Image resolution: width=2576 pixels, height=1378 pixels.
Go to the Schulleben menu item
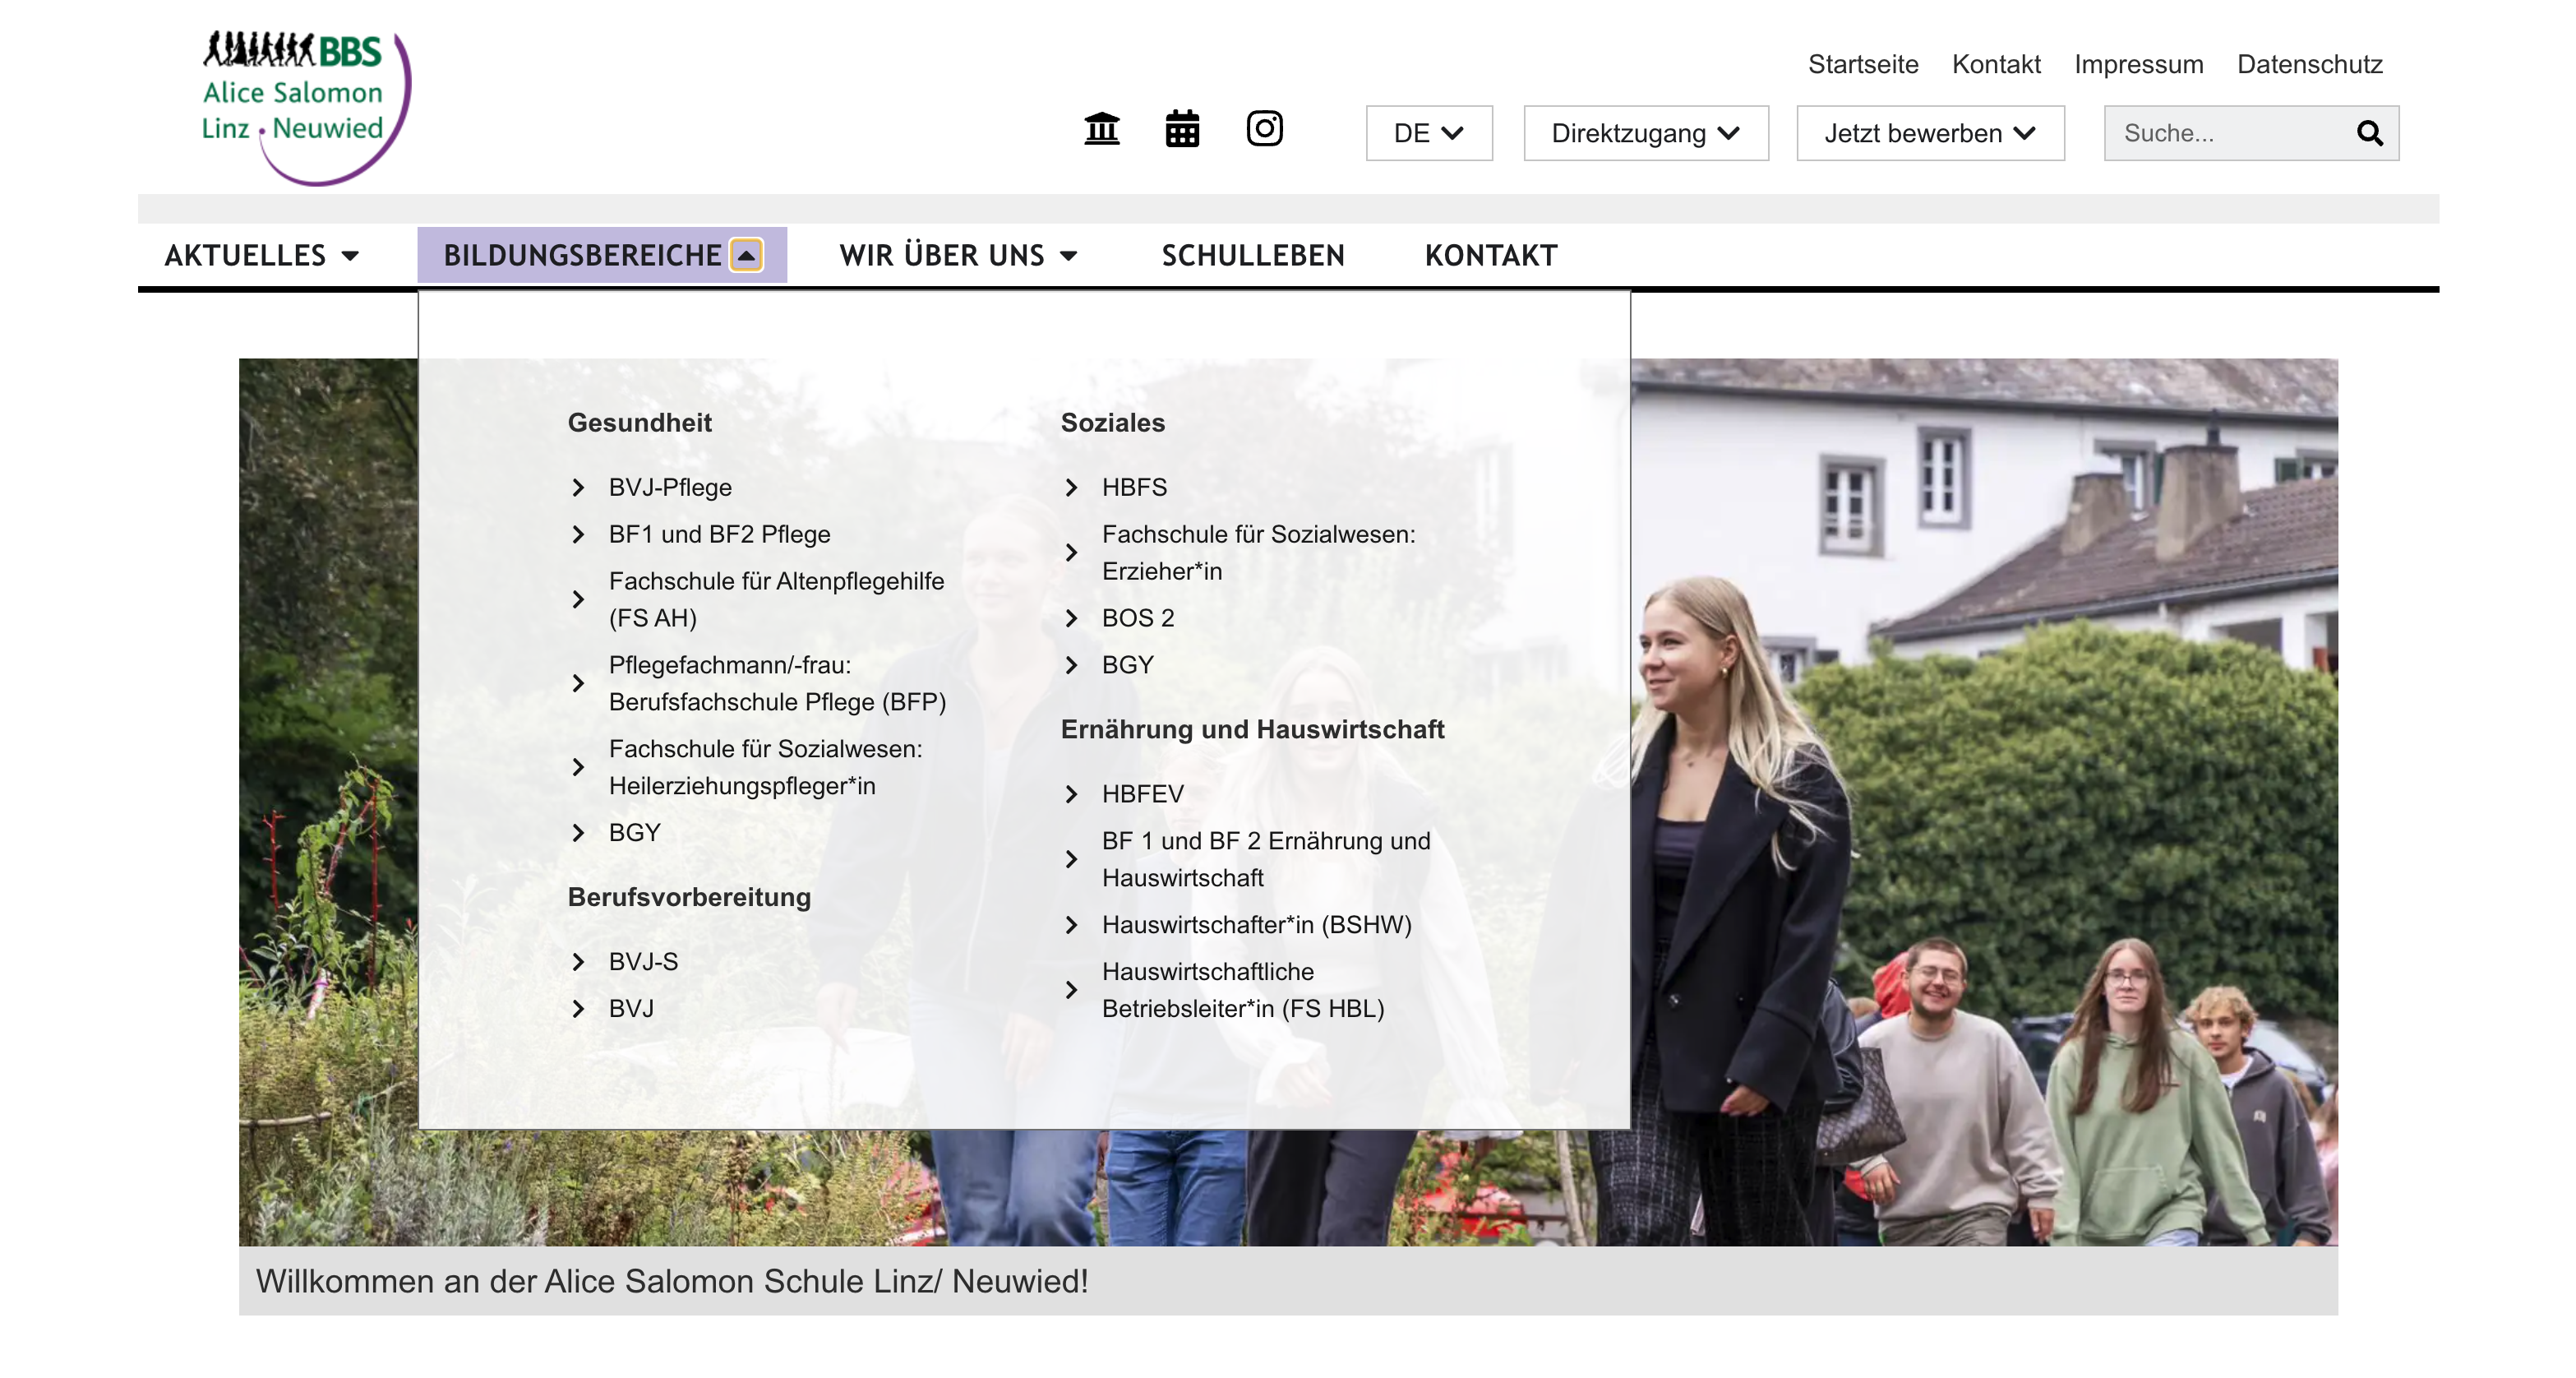coord(1252,255)
